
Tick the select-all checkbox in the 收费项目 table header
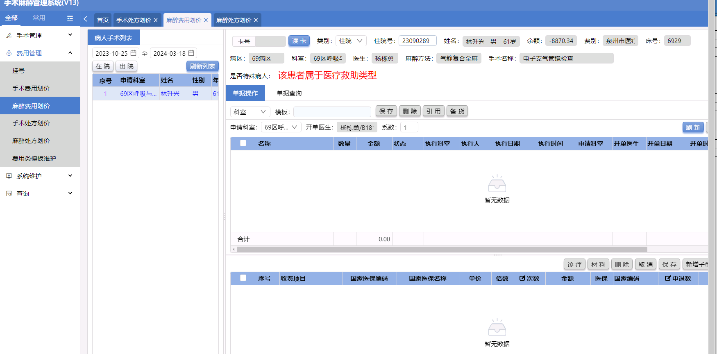point(243,278)
